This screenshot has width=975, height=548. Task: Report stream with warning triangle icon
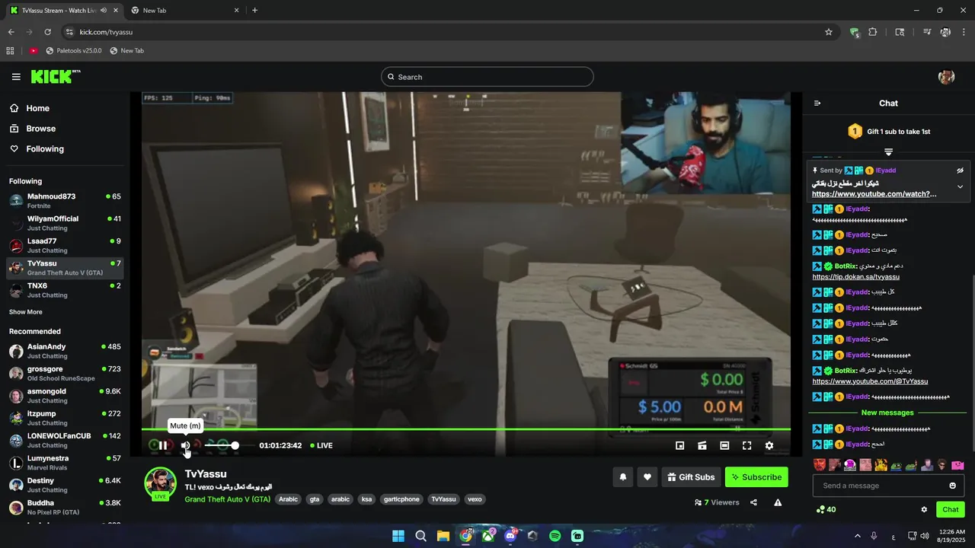tap(778, 502)
